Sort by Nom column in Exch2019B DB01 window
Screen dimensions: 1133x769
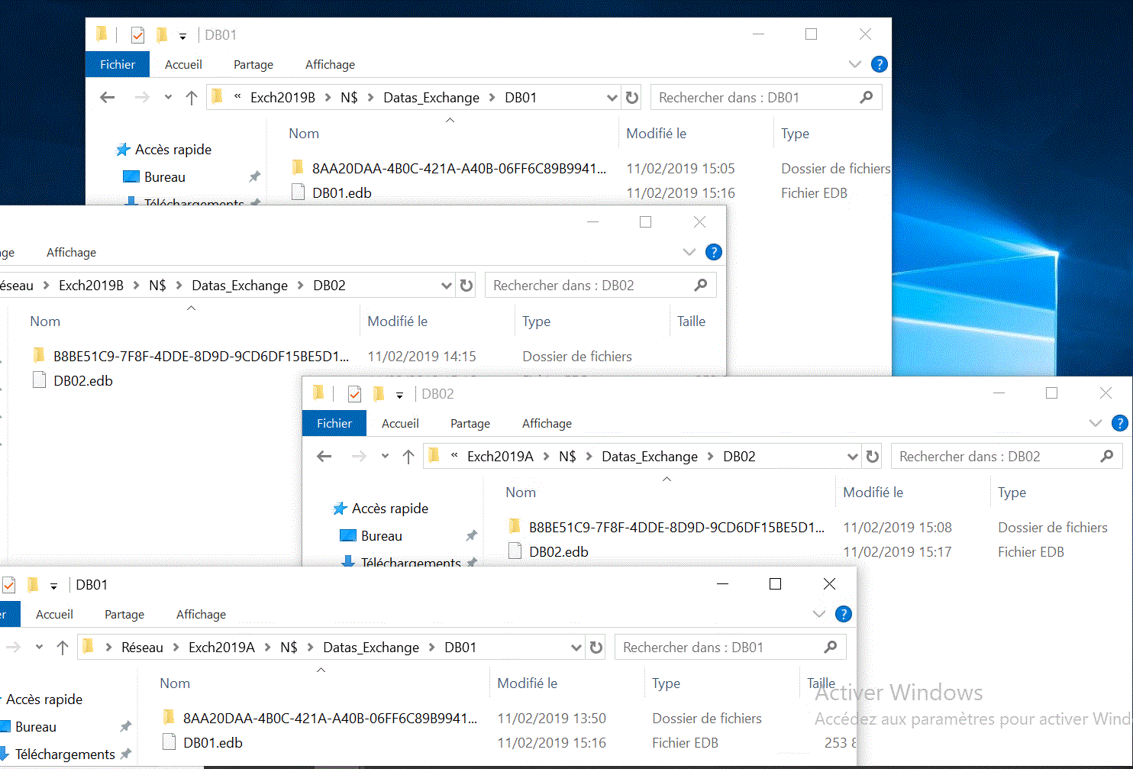[x=304, y=134]
